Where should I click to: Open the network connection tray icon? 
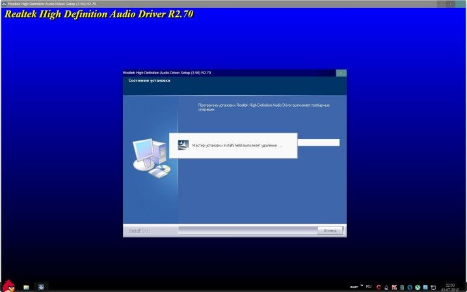[x=433, y=287]
